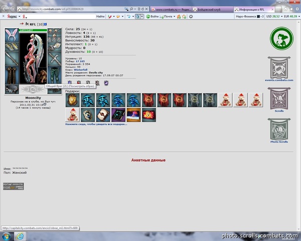The image size is (301, 241).
Task: Click the clan emblem icon before RFL
Action: pos(27,24)
